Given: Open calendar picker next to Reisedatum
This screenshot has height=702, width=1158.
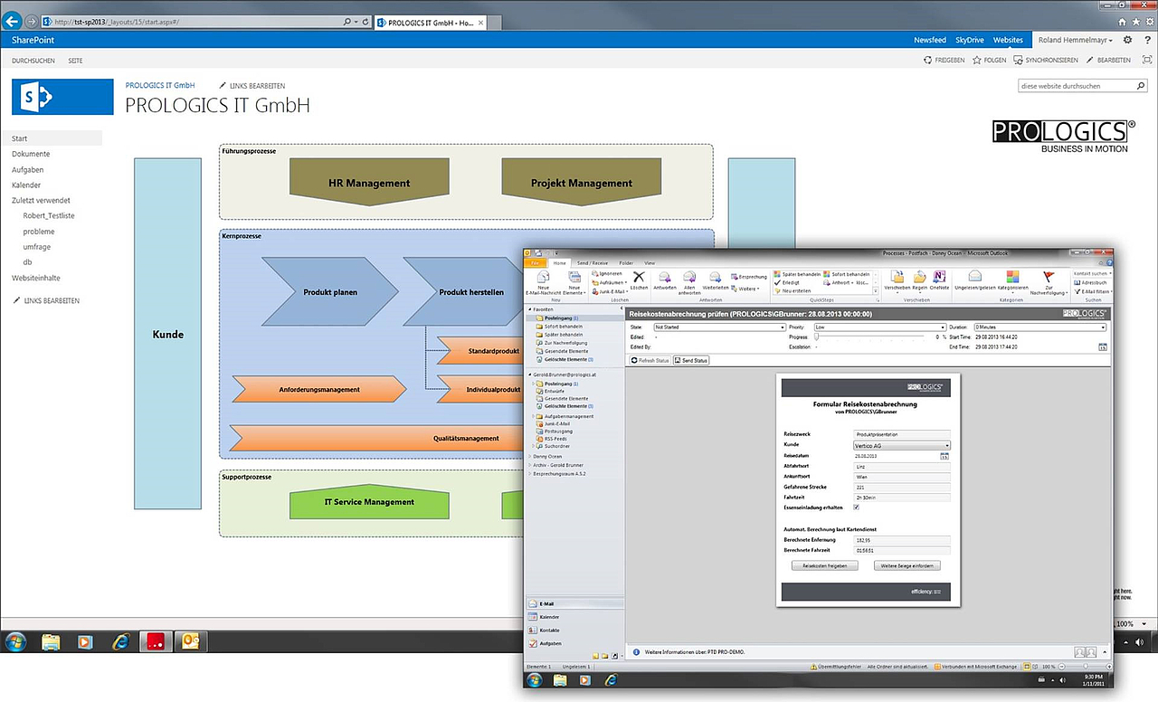Looking at the screenshot, I should pyautogui.click(x=944, y=457).
